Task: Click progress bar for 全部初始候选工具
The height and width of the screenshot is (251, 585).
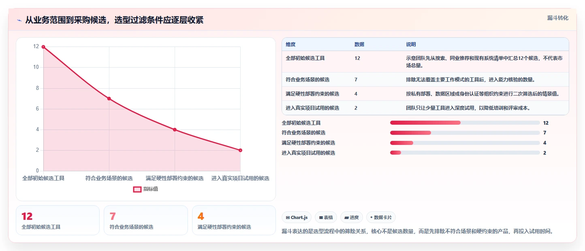Action: (465, 123)
